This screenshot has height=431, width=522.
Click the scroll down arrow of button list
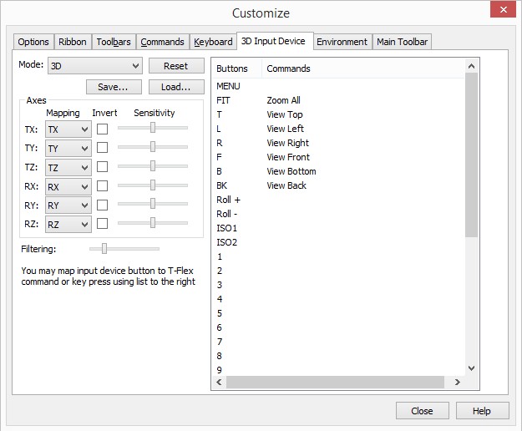(471, 368)
